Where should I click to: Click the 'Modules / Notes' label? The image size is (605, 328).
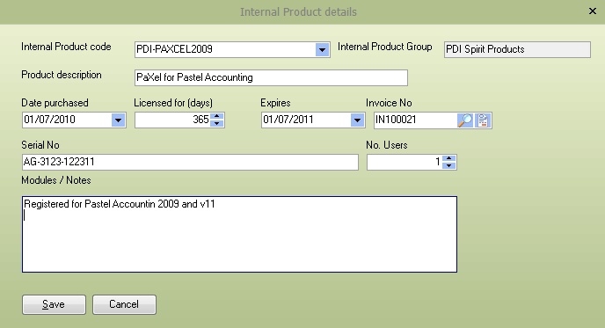[x=56, y=180]
